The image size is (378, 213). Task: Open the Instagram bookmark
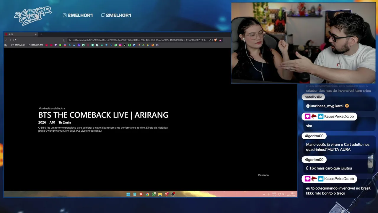click(120, 45)
